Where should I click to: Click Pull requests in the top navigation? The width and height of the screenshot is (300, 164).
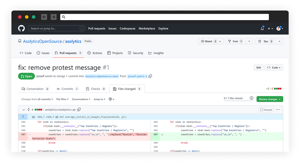pyautogui.click(x=97, y=28)
